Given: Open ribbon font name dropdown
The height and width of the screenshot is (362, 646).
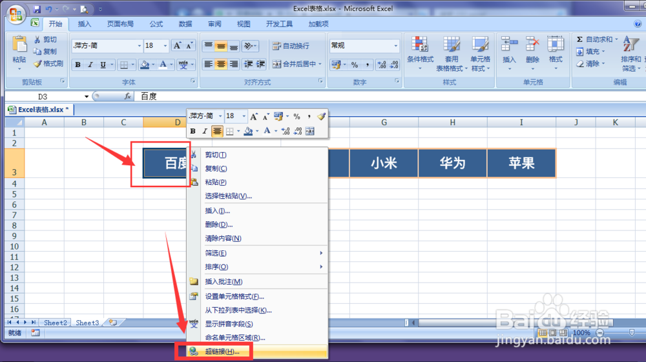Looking at the screenshot, I should tap(139, 46).
